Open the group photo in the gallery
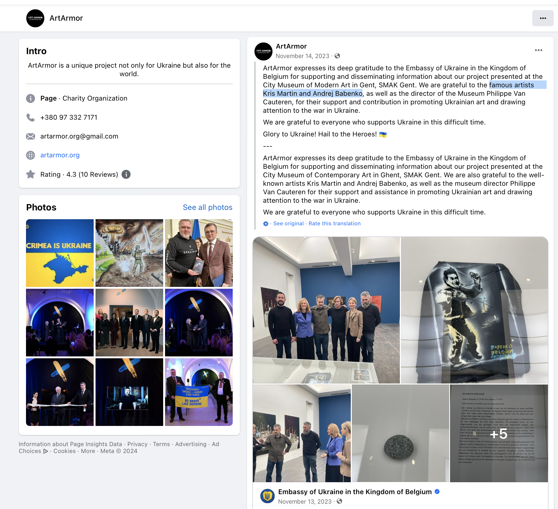Image resolution: width=558 pixels, height=509 pixels. 326,310
